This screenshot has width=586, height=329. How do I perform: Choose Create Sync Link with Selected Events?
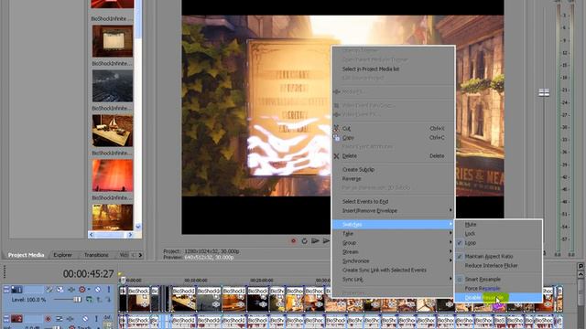(x=393, y=271)
